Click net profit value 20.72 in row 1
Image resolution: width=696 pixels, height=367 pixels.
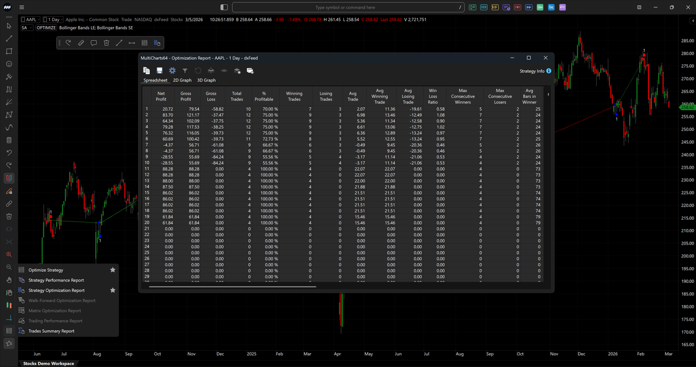click(167, 109)
